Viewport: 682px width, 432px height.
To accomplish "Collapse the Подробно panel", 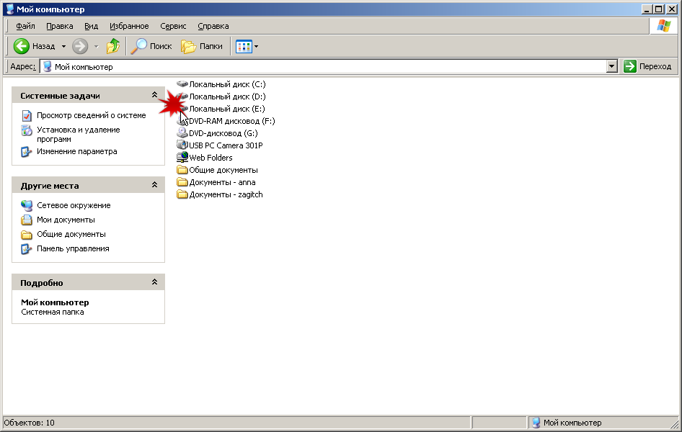I will pos(154,282).
